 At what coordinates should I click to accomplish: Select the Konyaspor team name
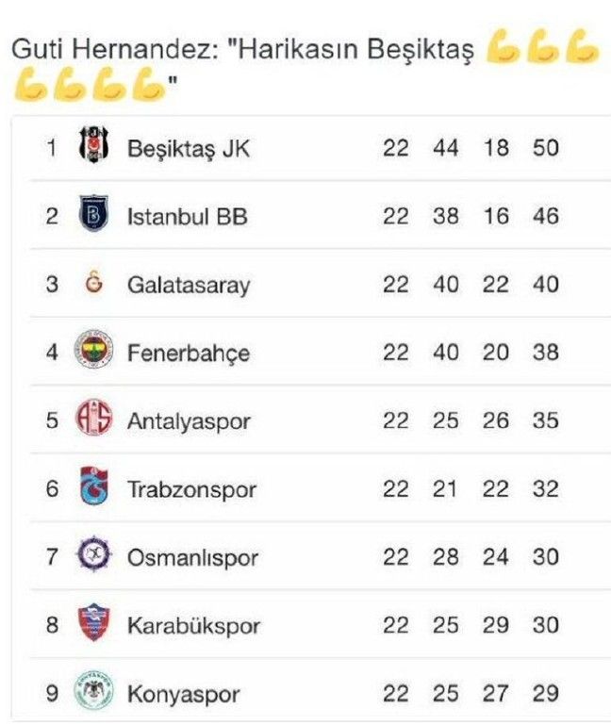point(183,695)
